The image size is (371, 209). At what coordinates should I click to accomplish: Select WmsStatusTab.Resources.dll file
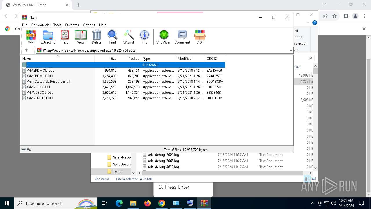click(123, 82)
